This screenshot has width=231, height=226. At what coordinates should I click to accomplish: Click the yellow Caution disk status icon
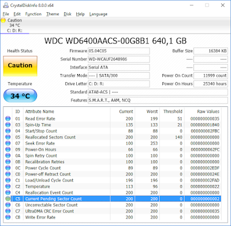coord(3,20)
